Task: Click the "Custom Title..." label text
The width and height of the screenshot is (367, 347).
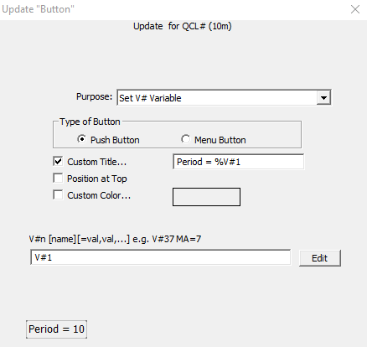Action: coord(97,162)
